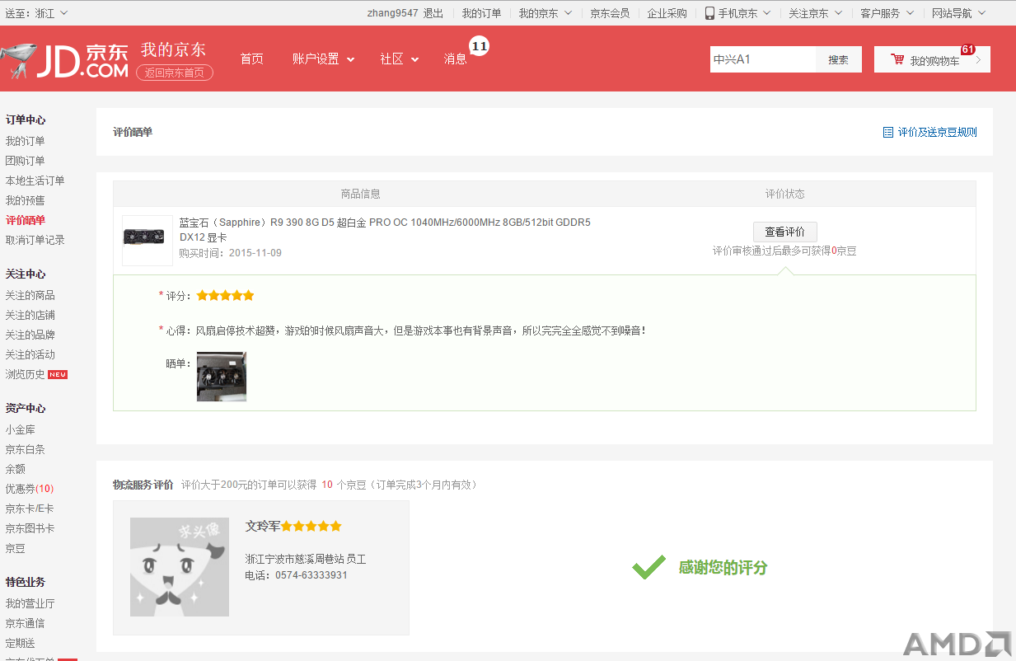Viewport: 1016px width, 661px height.
Task: Click the 我的购物车 cart button
Action: tap(932, 59)
